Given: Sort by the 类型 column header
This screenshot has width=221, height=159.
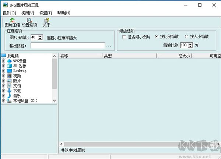Looking at the screenshot, I should coord(129,56).
